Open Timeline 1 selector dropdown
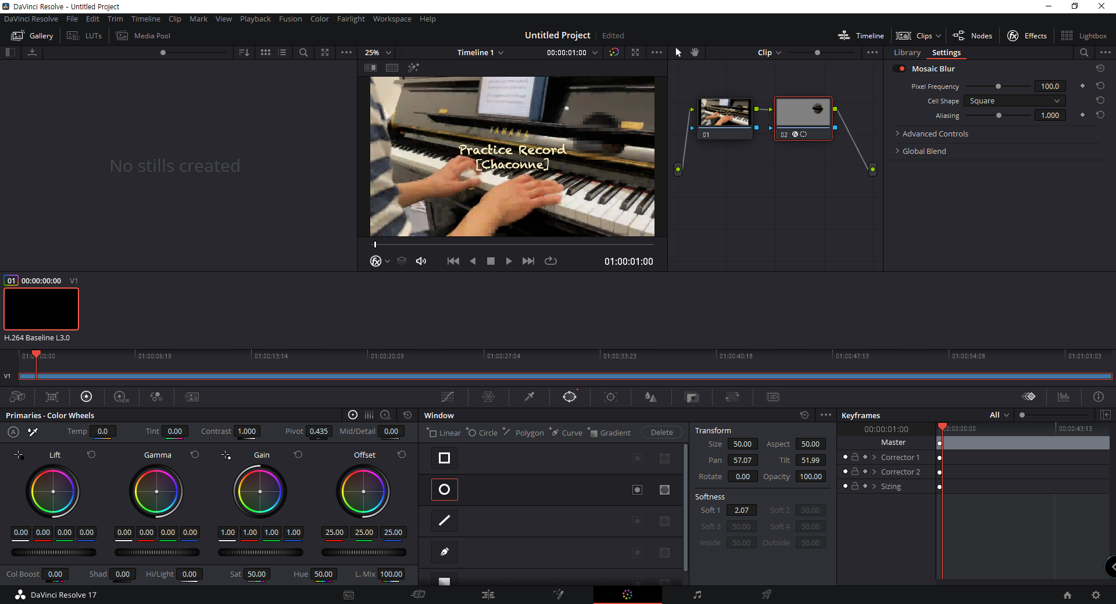Viewport: 1116px width, 604px height. [480, 52]
